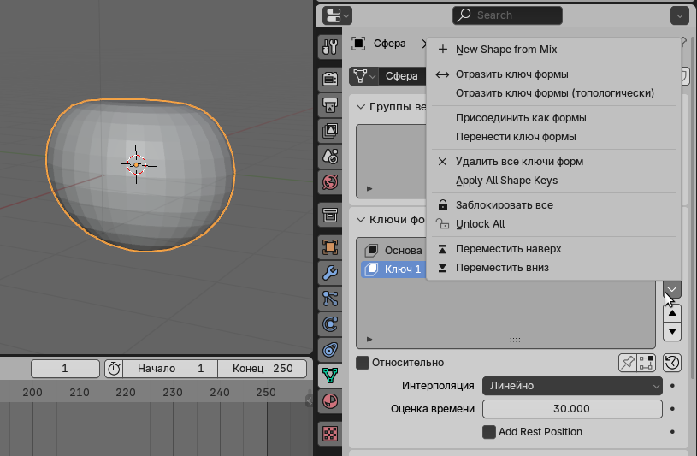
Task: Choose Присоединить как формы
Action: point(554,118)
